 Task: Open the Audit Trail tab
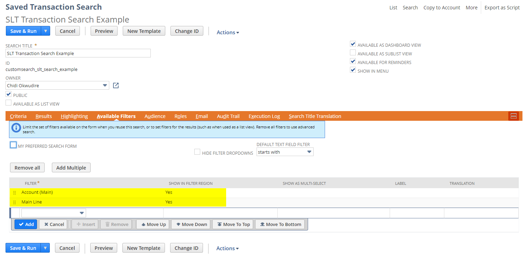[228, 116]
